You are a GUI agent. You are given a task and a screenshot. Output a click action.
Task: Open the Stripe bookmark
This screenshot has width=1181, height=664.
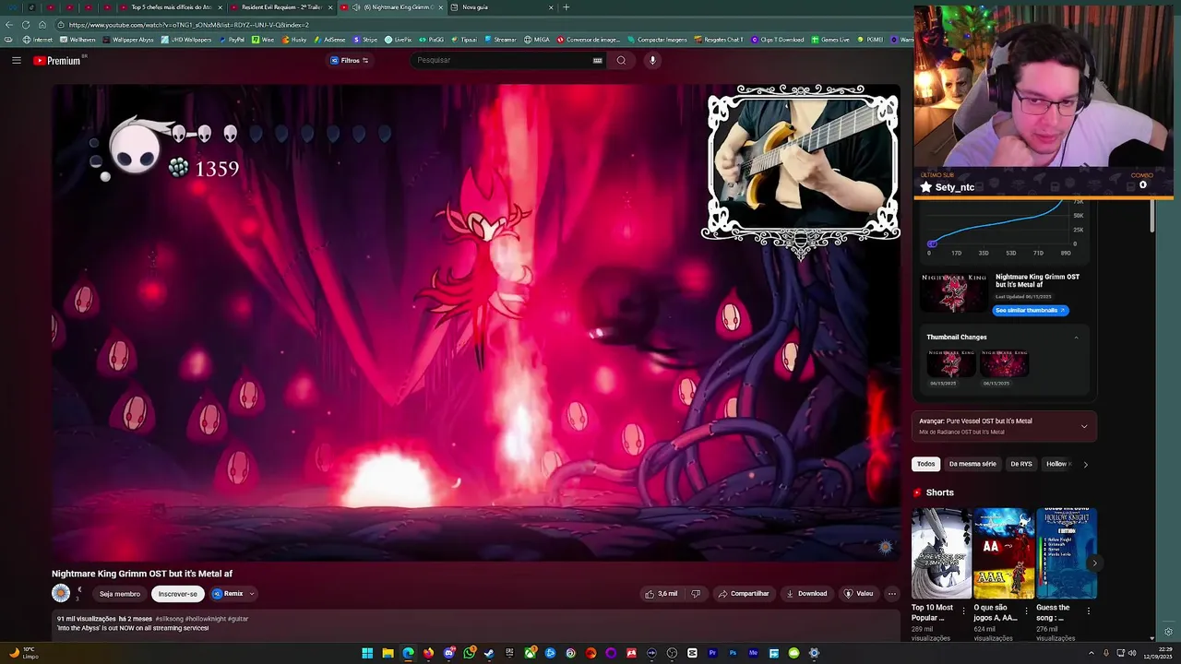tap(365, 40)
